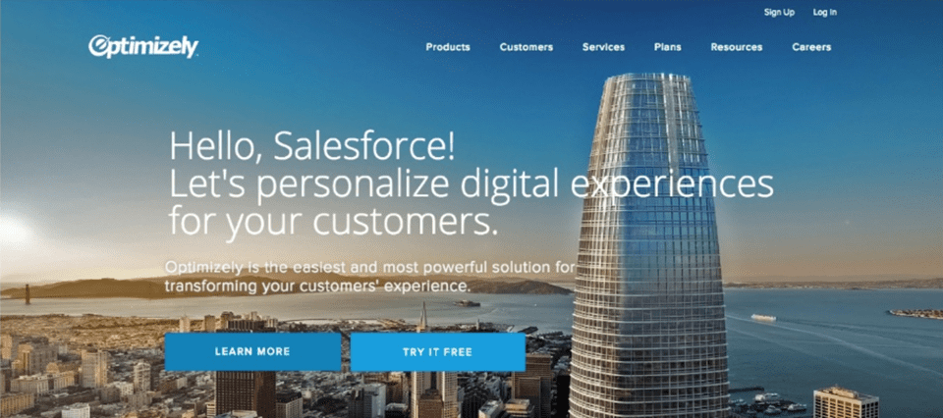Click the Salesforce Tower skyscraper image

click(649, 246)
